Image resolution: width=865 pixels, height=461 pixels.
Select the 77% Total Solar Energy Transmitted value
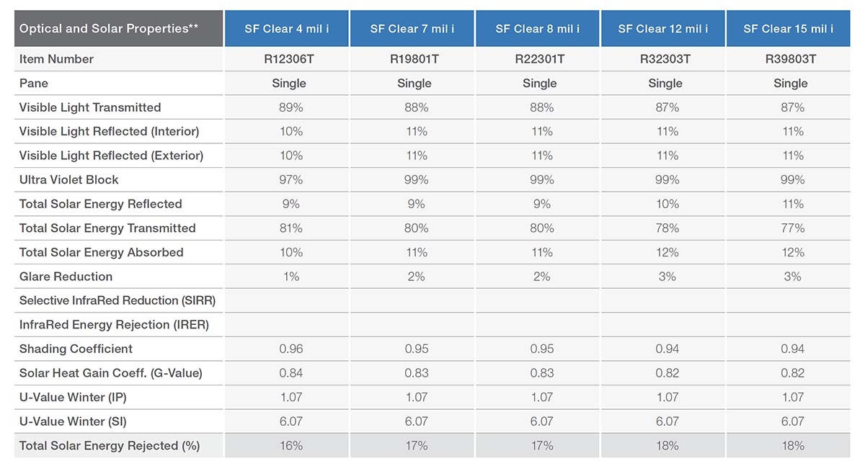click(x=792, y=228)
